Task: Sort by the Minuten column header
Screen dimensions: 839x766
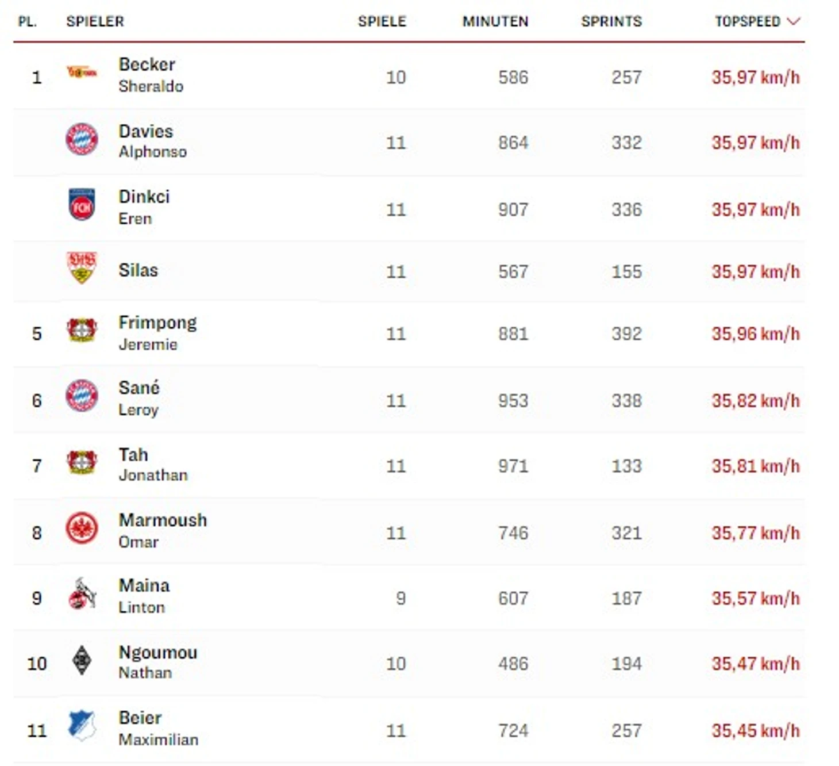Action: point(495,21)
